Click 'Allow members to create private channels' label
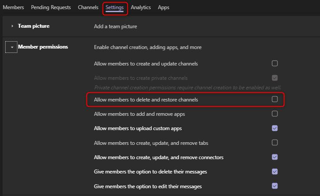This screenshot has height=196, width=320. click(141, 78)
